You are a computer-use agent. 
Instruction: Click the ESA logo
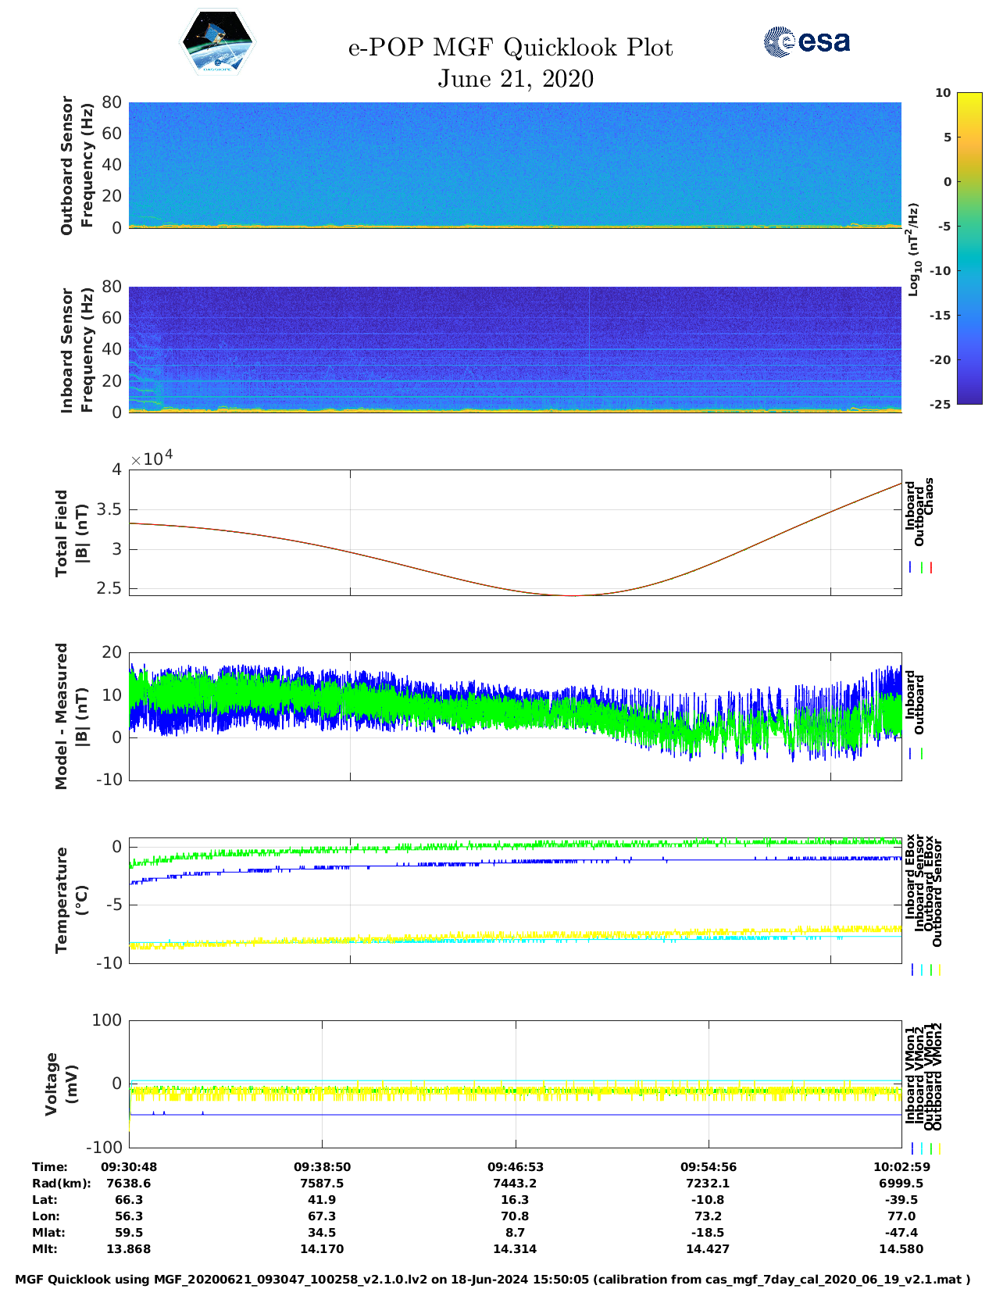806,42
